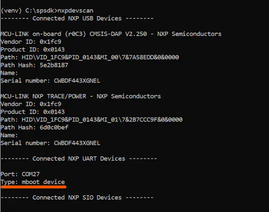Click the first empty Name field line
The height and width of the screenshot is (212, 269).
coord(9,73)
